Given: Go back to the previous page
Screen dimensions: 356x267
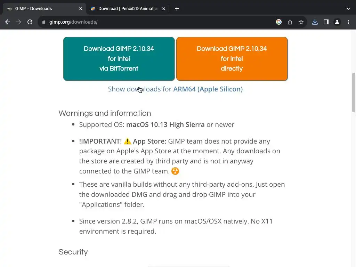Looking at the screenshot, I should (8, 22).
